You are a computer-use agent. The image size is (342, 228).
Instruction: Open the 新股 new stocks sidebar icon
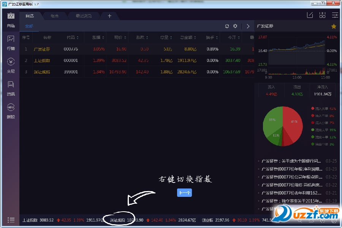(x=11, y=111)
